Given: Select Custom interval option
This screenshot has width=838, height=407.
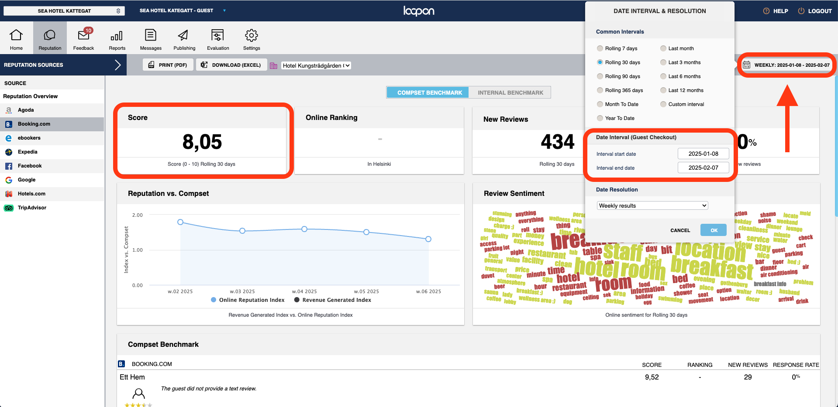Looking at the screenshot, I should (x=663, y=104).
